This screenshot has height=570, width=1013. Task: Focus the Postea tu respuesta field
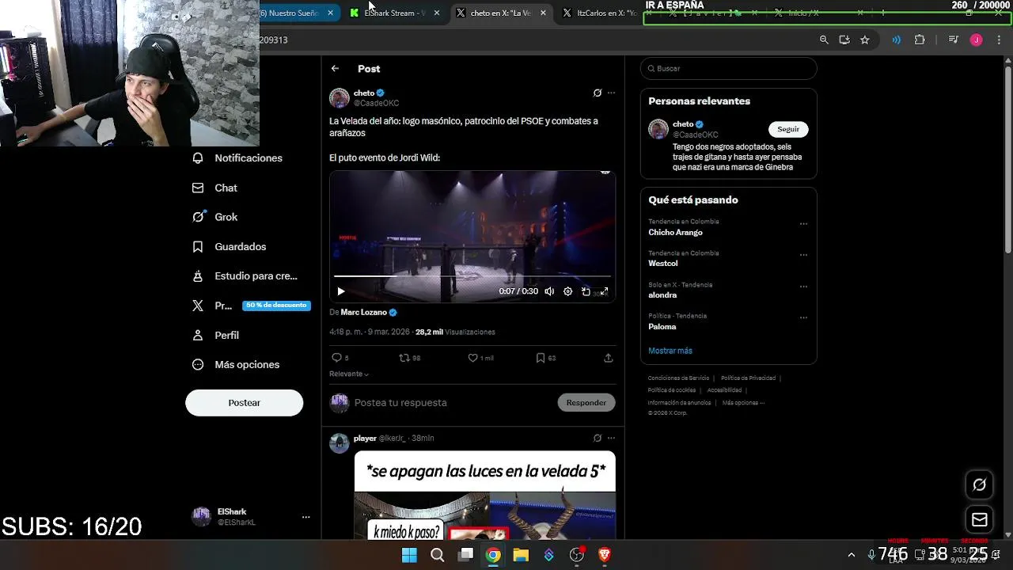[451, 402]
